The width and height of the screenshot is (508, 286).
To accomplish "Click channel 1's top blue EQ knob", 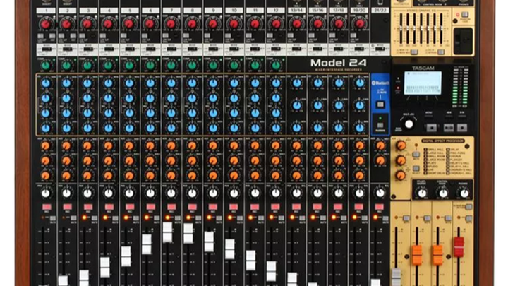I will click(46, 83).
